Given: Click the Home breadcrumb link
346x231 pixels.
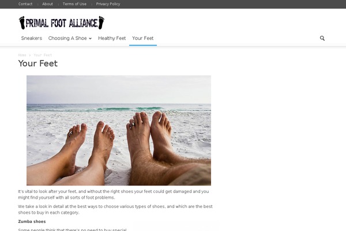Looking at the screenshot, I should [x=22, y=55].
